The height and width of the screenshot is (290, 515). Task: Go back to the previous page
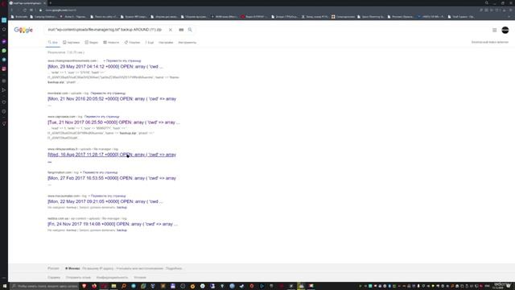tap(12, 10)
